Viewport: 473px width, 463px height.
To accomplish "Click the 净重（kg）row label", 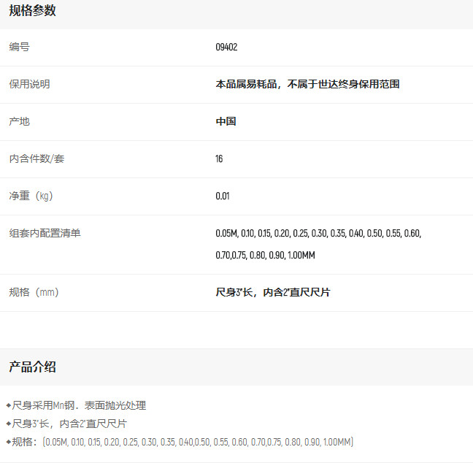I will pyautogui.click(x=31, y=196).
